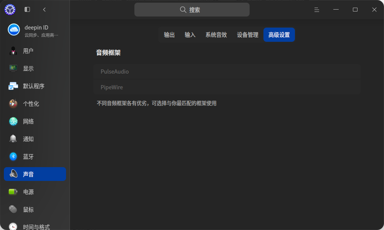The image size is (384, 230).
Task: Open 通知 settings label
Action: (28, 139)
